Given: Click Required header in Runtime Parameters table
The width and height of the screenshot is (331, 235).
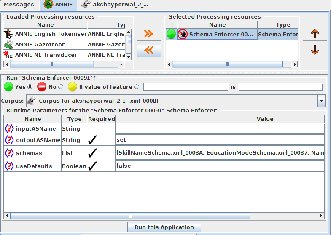Looking at the screenshot, I should tap(101, 119).
